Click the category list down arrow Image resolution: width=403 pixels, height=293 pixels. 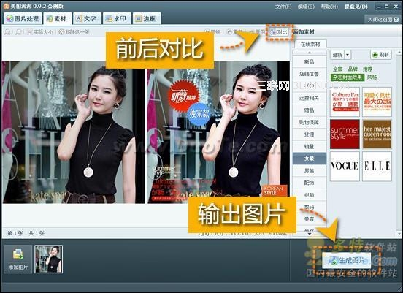point(310,234)
